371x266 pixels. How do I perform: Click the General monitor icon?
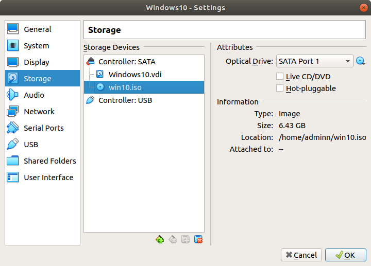tap(13, 29)
